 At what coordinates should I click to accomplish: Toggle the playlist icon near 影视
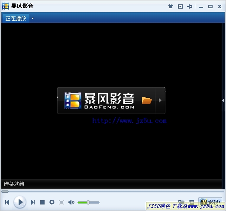(191, 202)
